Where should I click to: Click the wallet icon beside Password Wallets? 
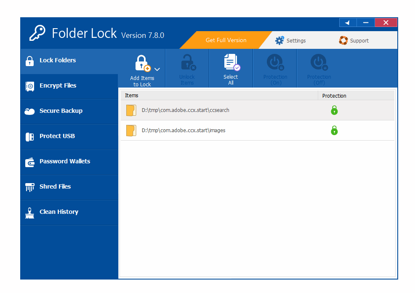point(29,162)
